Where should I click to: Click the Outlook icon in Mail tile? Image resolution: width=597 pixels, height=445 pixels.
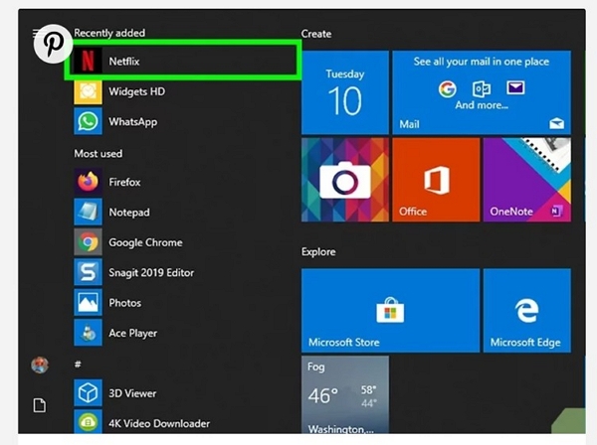pos(482,89)
